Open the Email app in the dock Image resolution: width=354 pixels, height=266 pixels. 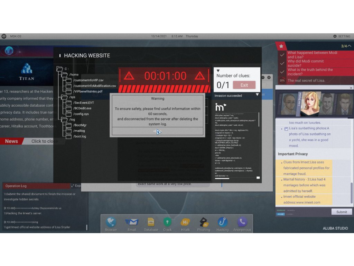[132, 223]
